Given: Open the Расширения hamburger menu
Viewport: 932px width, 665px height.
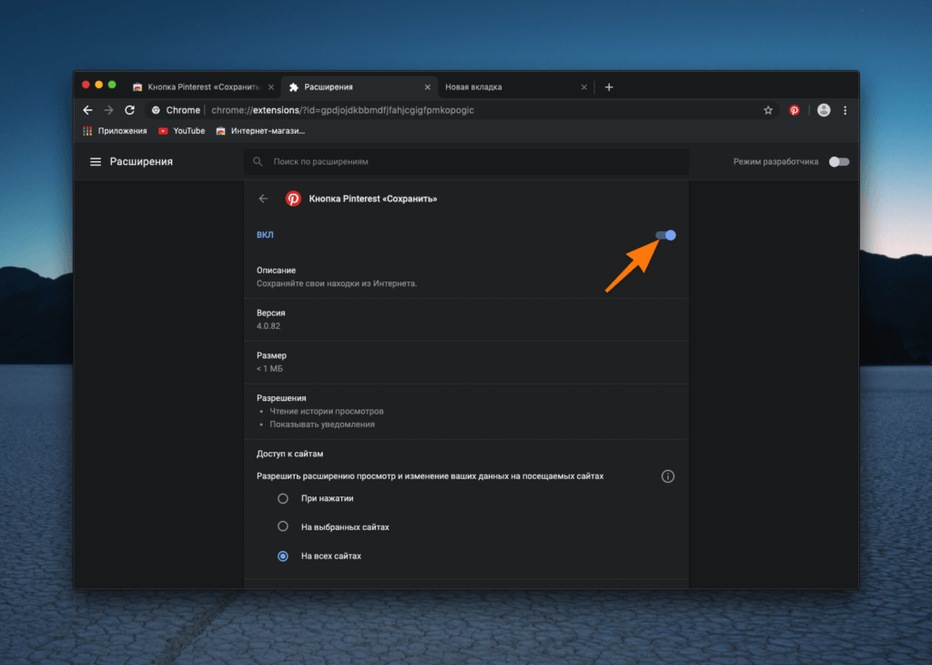Looking at the screenshot, I should point(95,162).
